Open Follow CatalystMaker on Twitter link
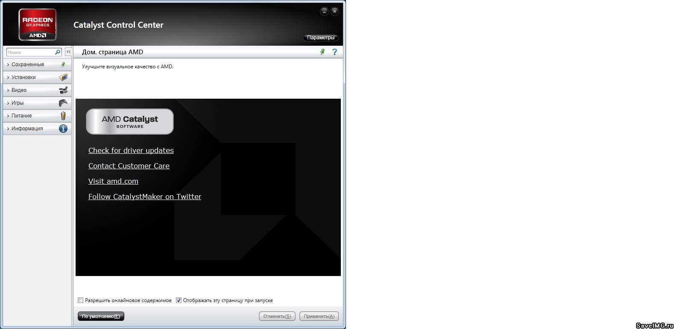Viewport: 674px width, 329px height. coord(145,197)
